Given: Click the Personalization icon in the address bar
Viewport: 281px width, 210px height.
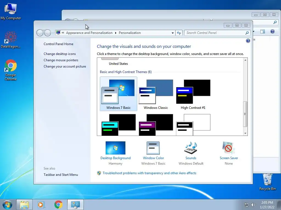Looking at the screenshot, I should point(58,33).
